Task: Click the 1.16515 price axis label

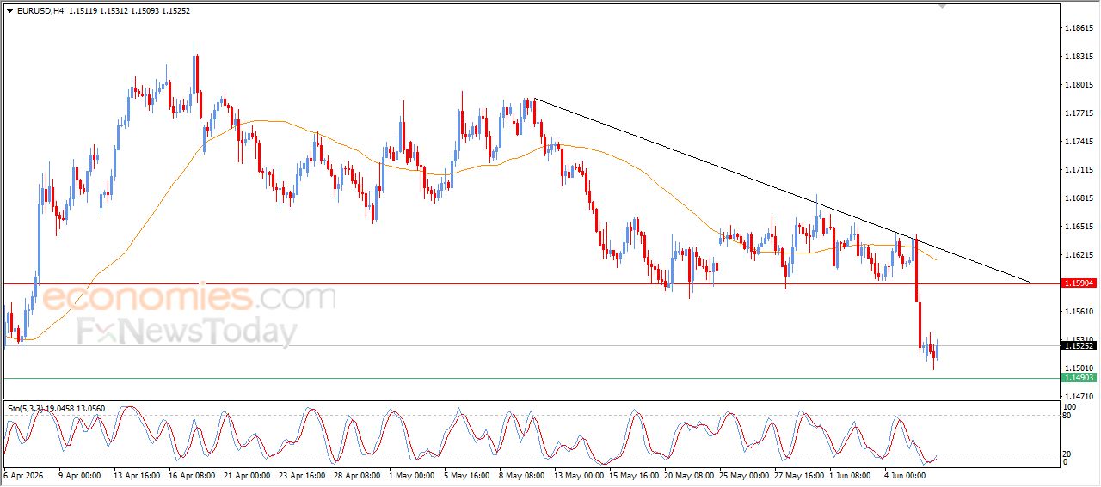Action: pos(1078,227)
